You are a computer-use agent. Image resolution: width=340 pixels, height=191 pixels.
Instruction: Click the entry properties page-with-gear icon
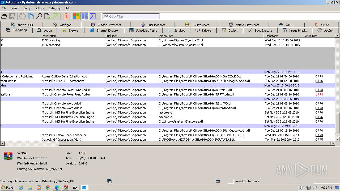47,16
